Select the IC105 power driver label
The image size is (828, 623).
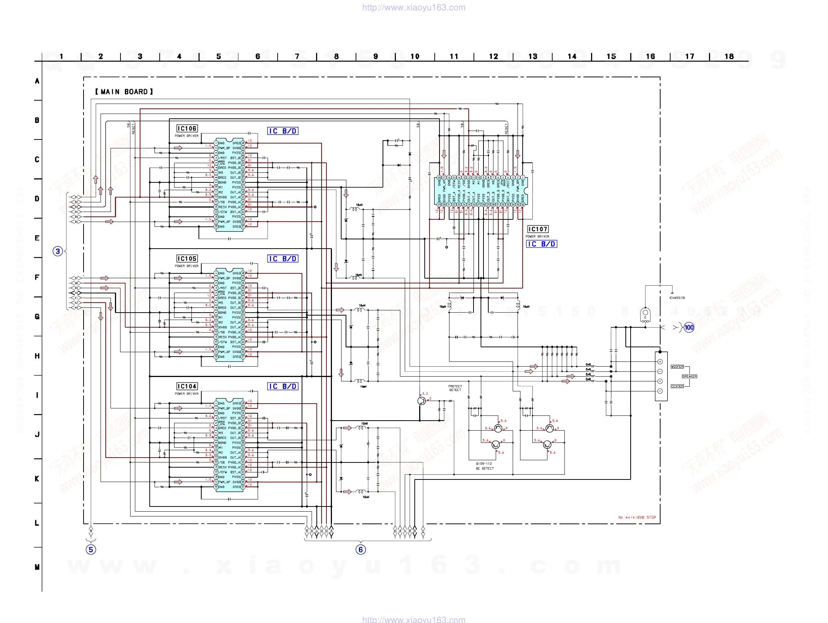pyautogui.click(x=187, y=259)
